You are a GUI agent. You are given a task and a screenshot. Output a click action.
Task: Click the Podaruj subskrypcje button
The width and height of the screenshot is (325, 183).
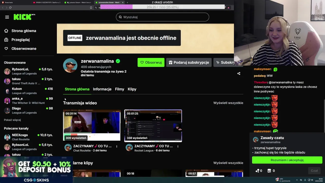(189, 63)
